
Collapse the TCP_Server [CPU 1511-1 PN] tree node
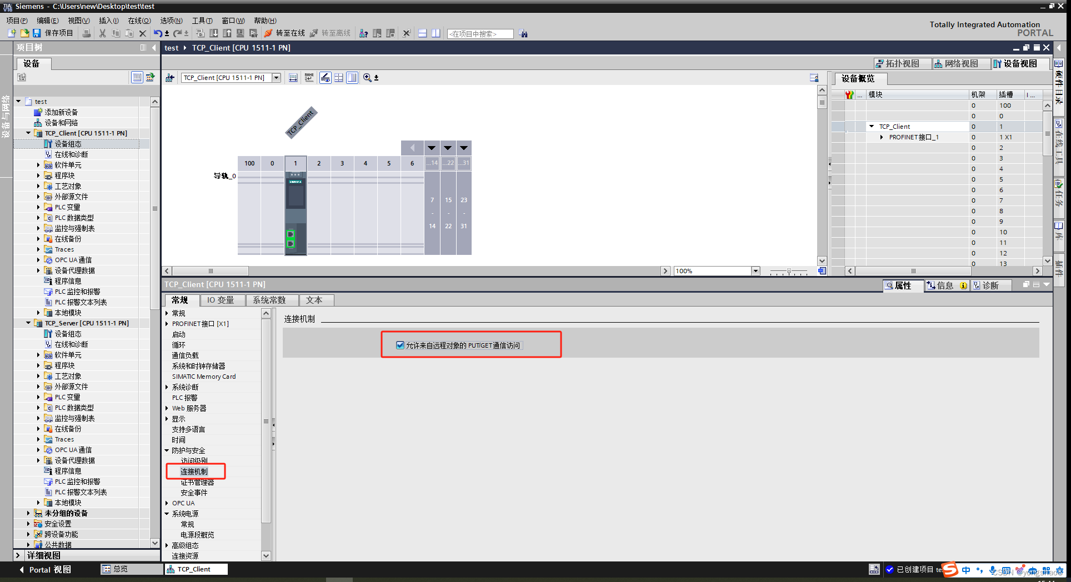pos(28,323)
